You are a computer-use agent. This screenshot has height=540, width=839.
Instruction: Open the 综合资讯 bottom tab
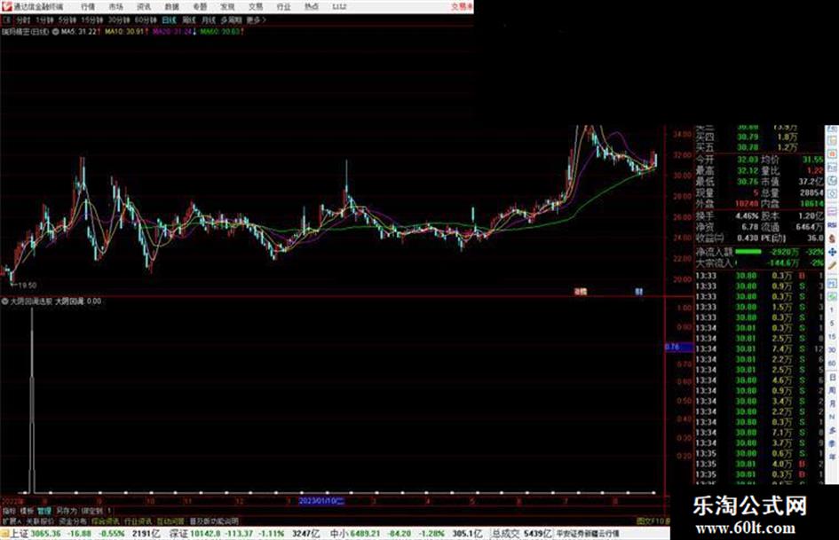(106, 520)
